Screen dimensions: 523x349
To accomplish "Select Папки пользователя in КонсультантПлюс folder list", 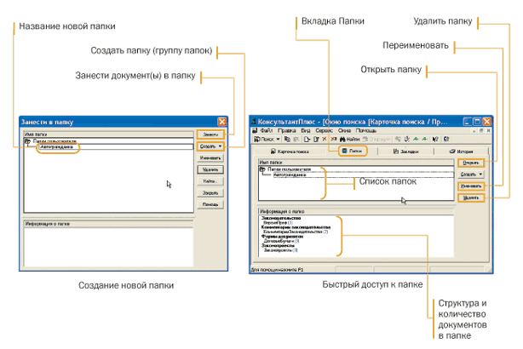I will click(x=289, y=169).
